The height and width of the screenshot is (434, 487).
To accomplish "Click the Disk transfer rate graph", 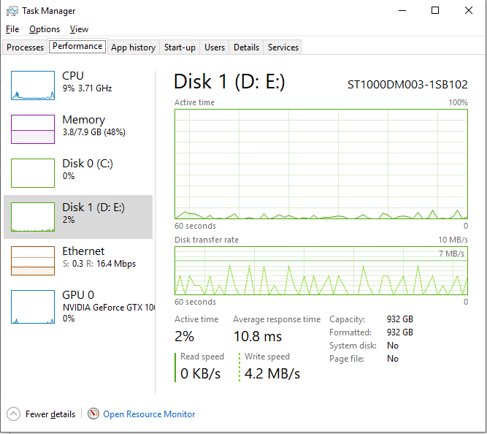I will 321,271.
